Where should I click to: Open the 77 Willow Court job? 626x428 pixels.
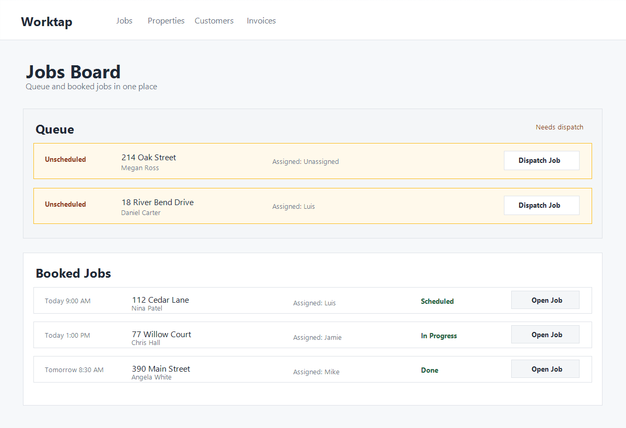coord(545,334)
